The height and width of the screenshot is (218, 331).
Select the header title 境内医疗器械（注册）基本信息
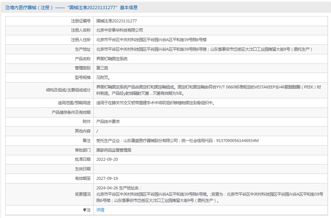tap(72, 8)
